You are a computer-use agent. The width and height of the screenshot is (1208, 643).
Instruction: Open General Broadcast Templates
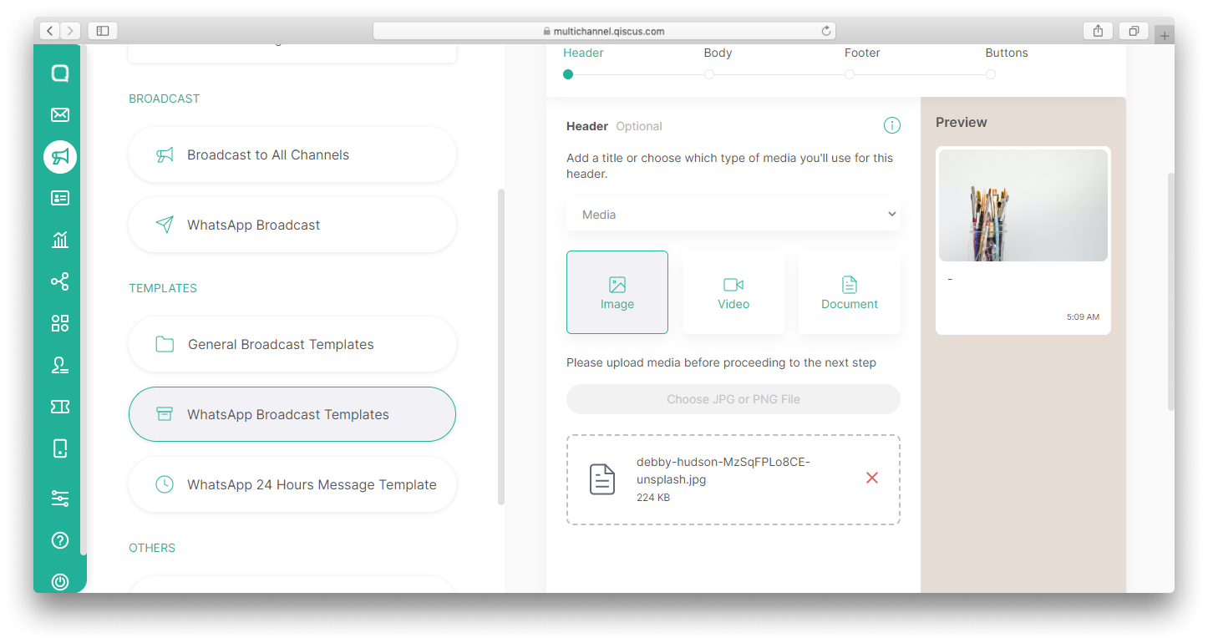coord(292,344)
